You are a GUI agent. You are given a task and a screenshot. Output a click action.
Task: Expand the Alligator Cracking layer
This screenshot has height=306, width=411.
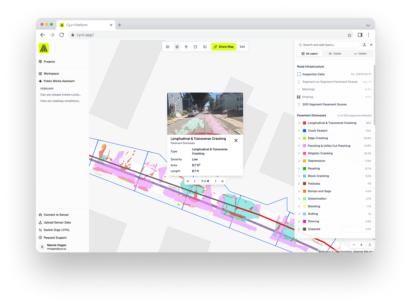coord(299,153)
